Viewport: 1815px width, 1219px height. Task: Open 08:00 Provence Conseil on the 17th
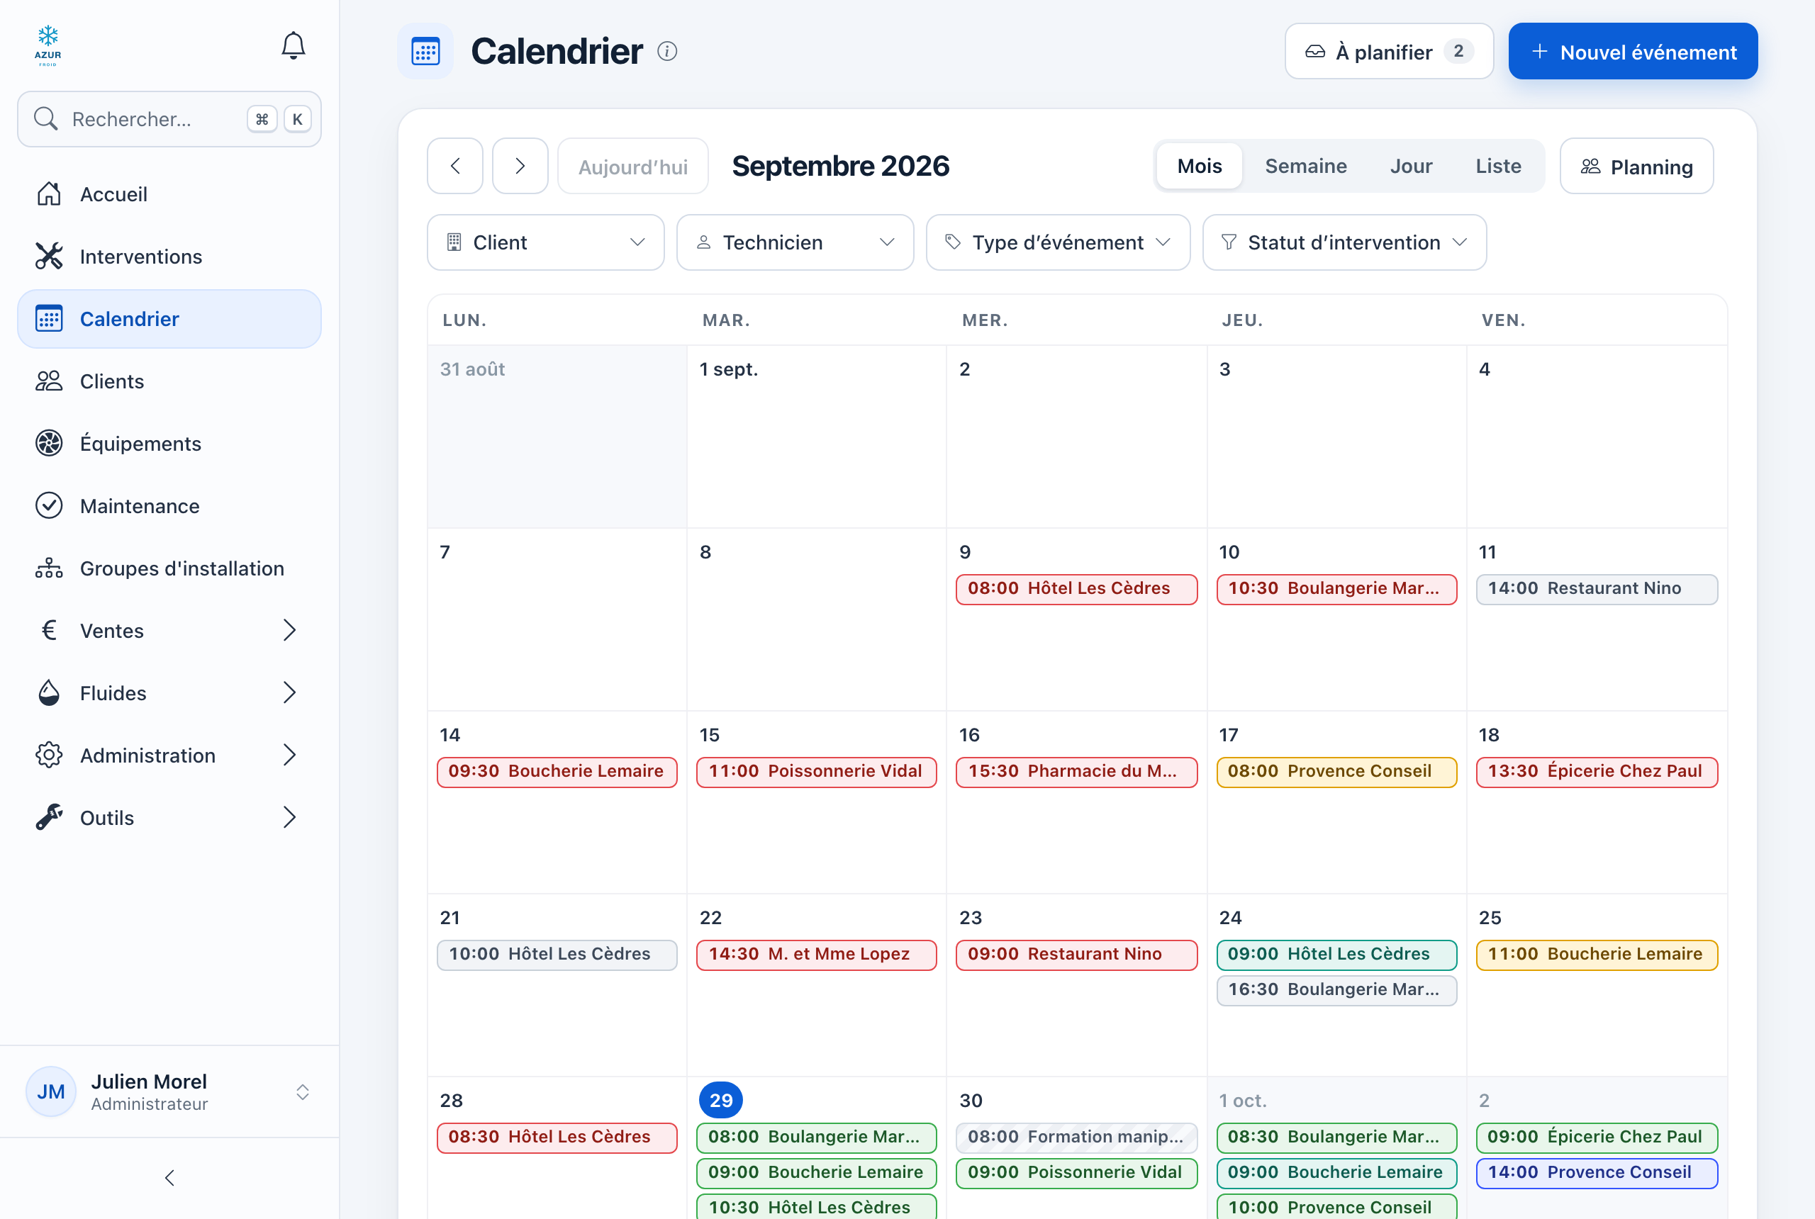pyautogui.click(x=1336, y=771)
